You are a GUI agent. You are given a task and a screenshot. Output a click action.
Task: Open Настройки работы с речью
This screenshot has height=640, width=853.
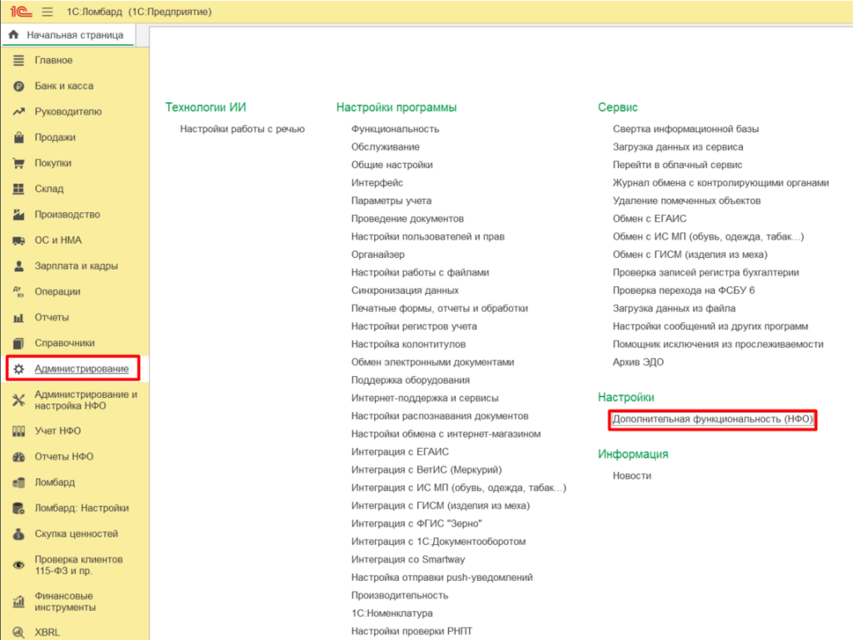tap(242, 129)
